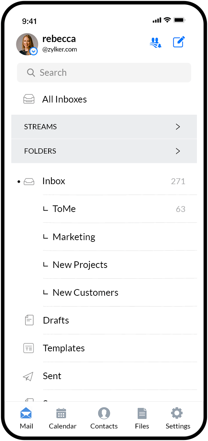This screenshot has height=441, width=208.
Task: Open the Inbox folder icon
Action: point(29,181)
